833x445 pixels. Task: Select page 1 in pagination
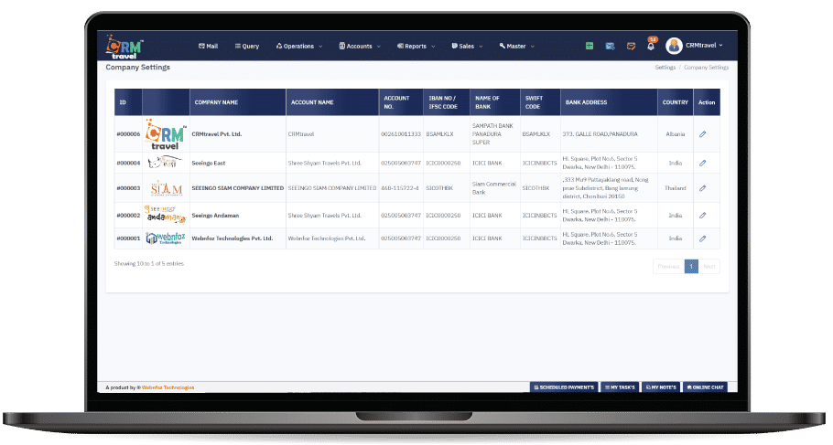691,266
